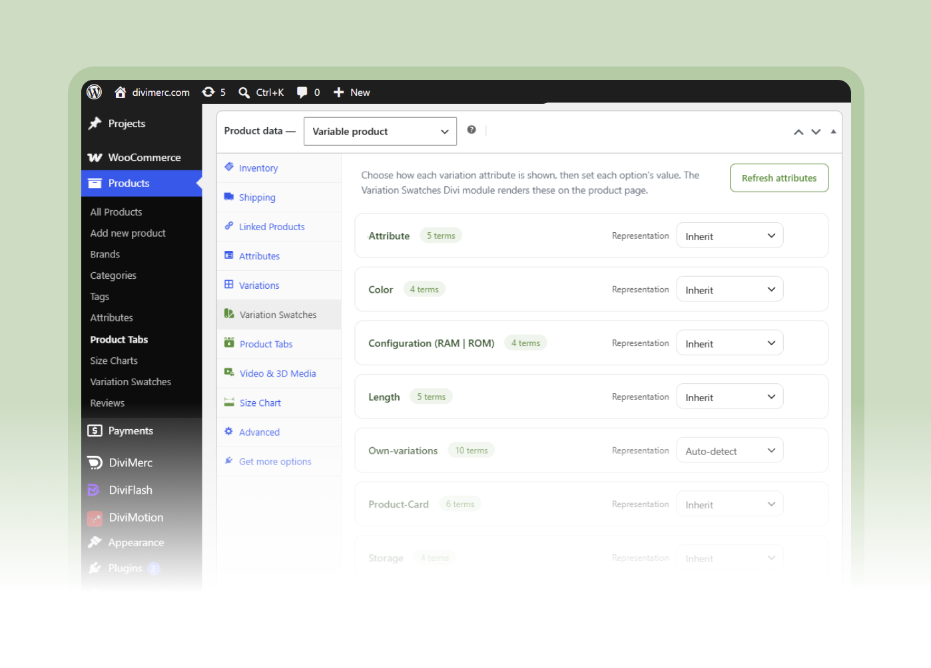Open the comments bubble icon
This screenshot has width=931, height=668.
pos(302,92)
